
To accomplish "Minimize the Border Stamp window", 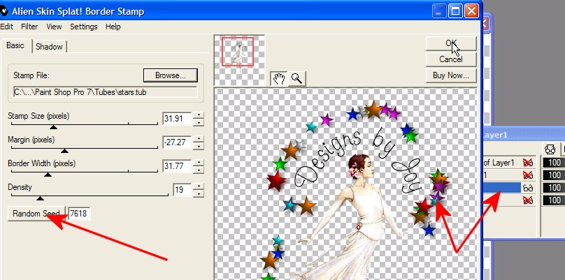I will 438,11.
